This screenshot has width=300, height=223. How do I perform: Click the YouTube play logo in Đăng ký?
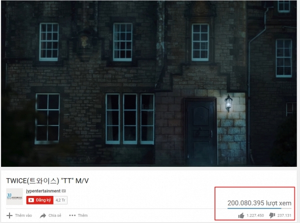point(31,200)
